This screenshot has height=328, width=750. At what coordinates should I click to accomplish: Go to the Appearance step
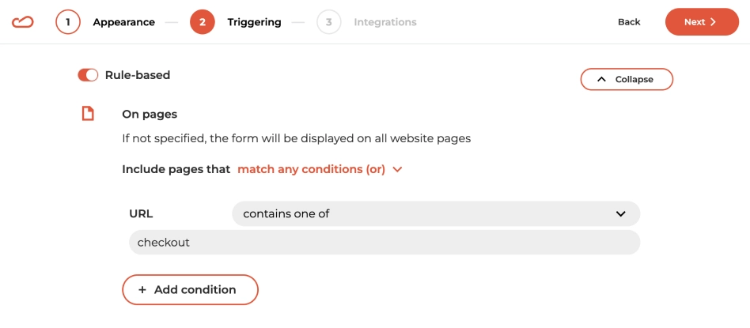point(124,22)
